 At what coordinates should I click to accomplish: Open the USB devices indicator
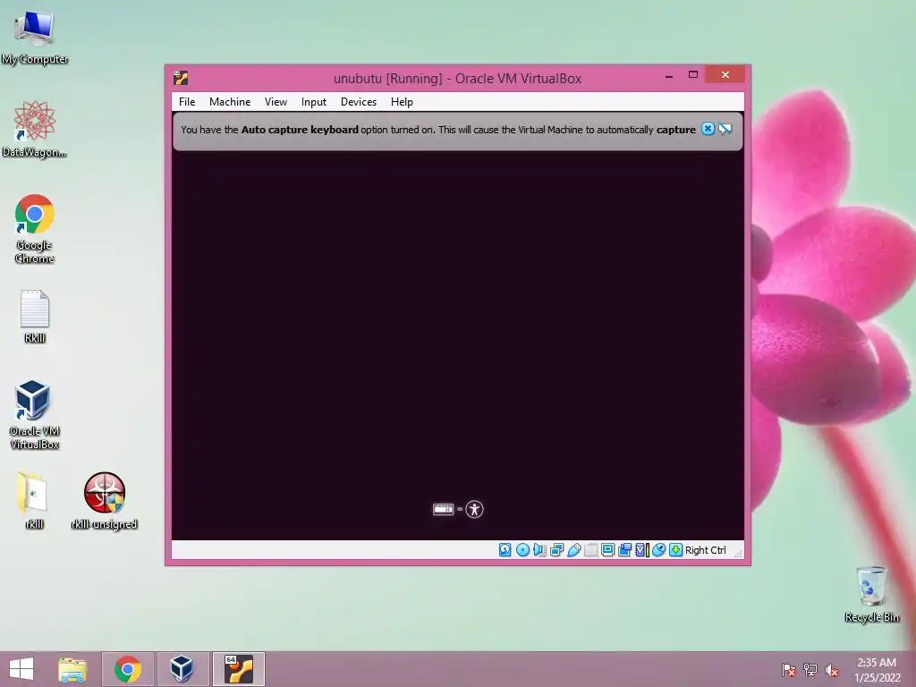click(x=573, y=550)
